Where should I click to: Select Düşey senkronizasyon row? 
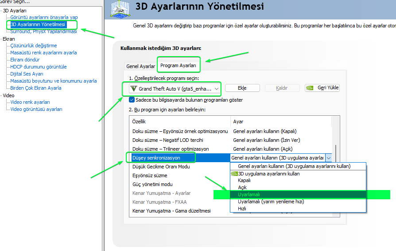180,158
